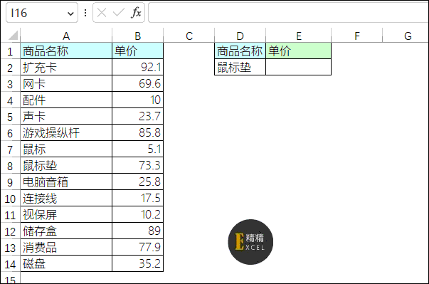This screenshot has width=429, height=284.
Task: Click cell A7 鼠标
Action: coord(66,149)
